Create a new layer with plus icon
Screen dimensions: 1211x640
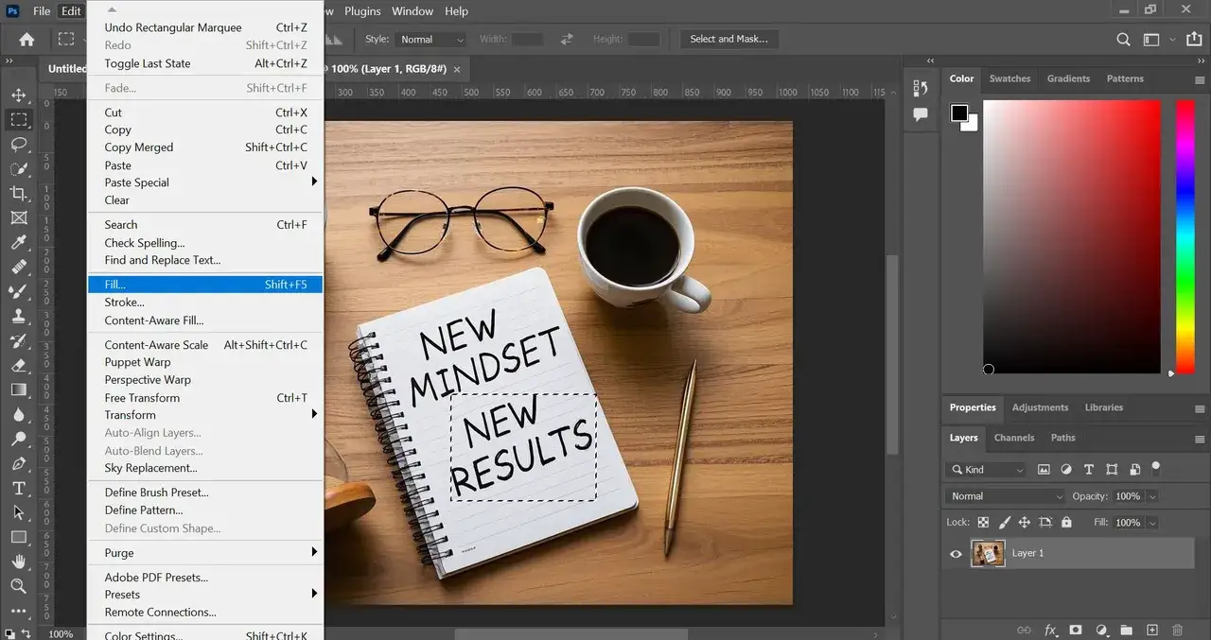click(x=1151, y=630)
